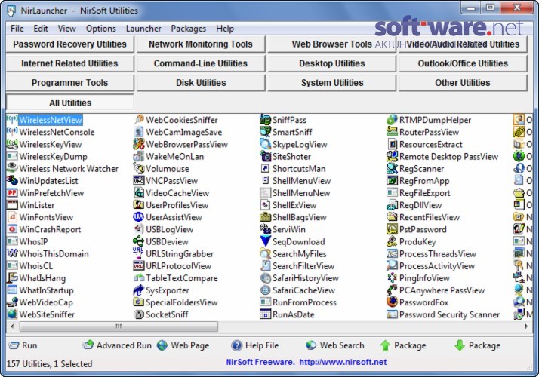This screenshot has width=539, height=377.
Task: Select the SafariHistoryView entry
Action: [x=300, y=277]
